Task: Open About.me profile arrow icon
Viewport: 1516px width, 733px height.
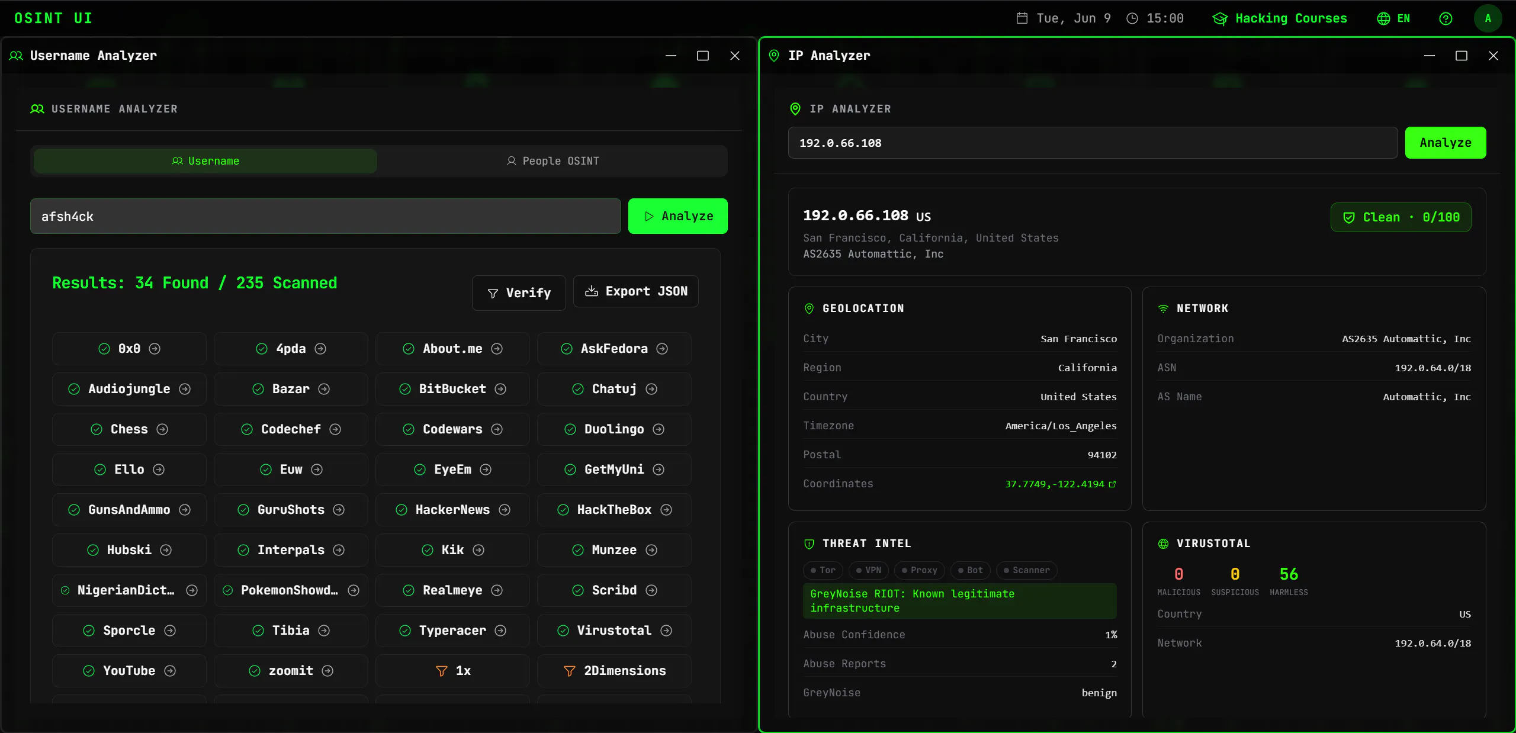Action: 497,349
